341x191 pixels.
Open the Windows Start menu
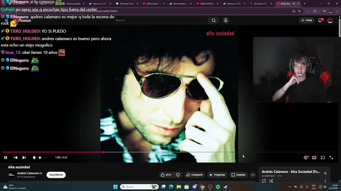tap(115, 187)
